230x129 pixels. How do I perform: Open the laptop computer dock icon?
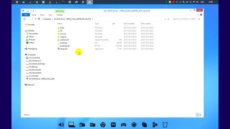(x=72, y=125)
